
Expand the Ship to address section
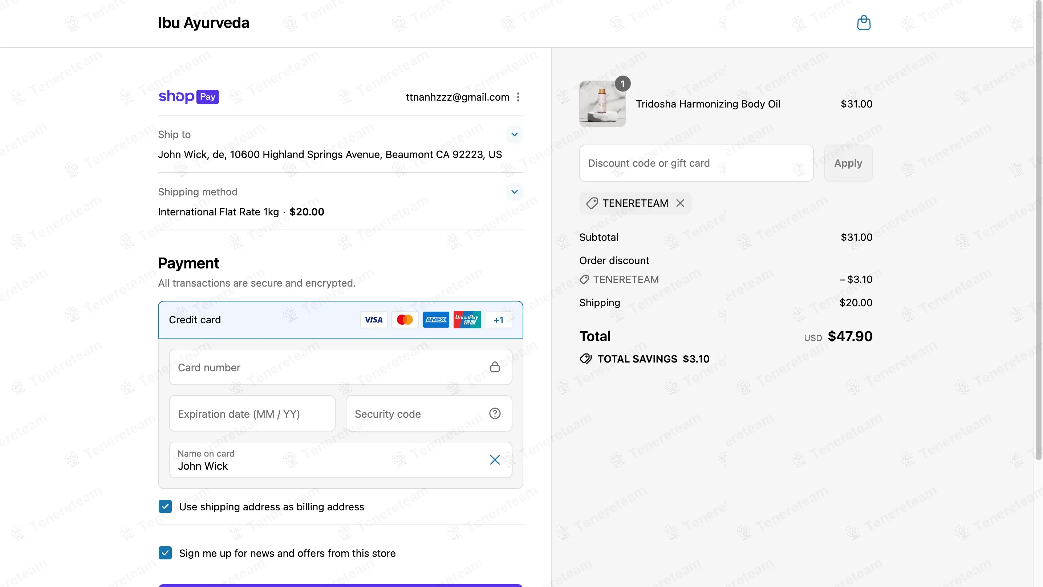[514, 134]
